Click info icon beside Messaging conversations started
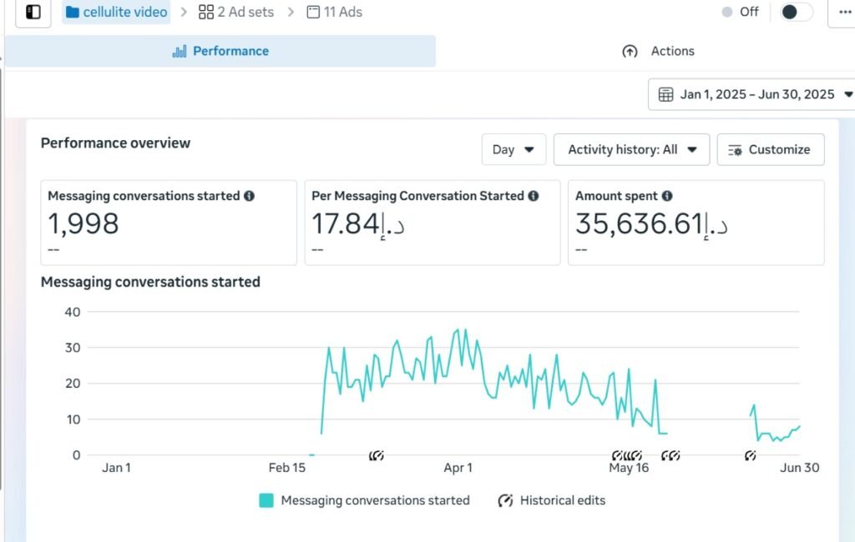Image resolution: width=855 pixels, height=542 pixels. 249,196
